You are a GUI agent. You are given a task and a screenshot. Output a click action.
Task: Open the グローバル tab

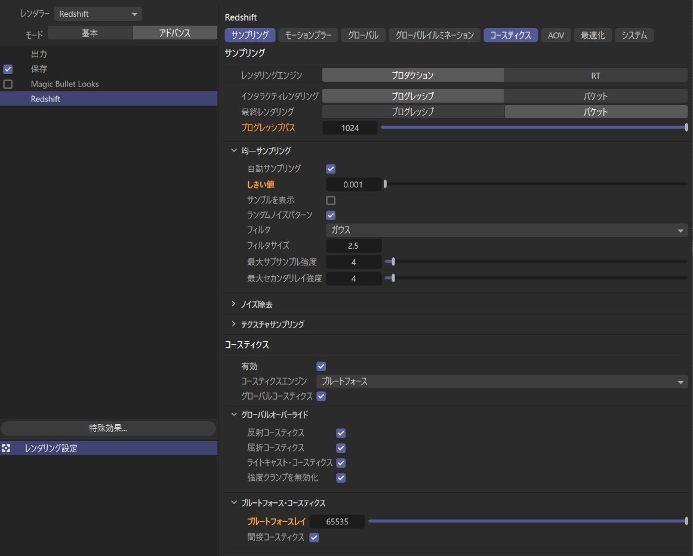point(364,35)
